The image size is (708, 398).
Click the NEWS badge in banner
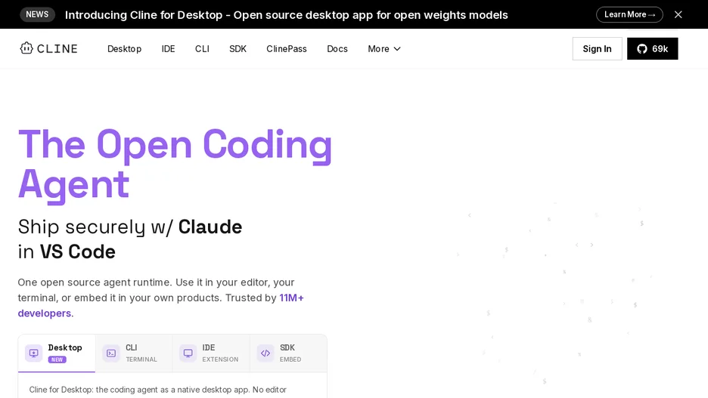click(x=37, y=14)
